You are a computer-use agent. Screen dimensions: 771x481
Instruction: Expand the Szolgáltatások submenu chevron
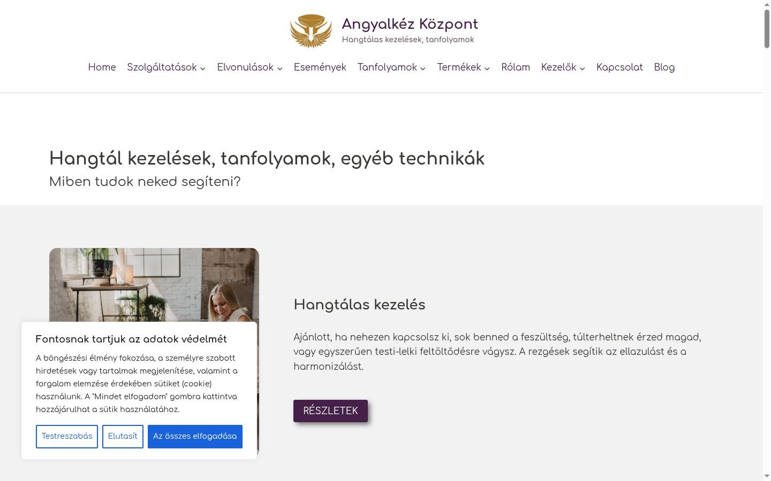(x=203, y=68)
